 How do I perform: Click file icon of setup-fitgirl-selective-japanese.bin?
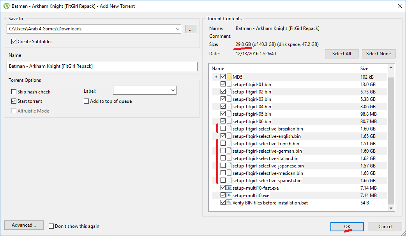point(229,166)
